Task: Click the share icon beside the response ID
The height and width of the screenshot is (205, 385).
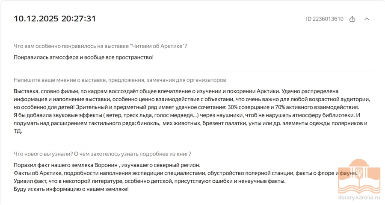Action: [352, 19]
